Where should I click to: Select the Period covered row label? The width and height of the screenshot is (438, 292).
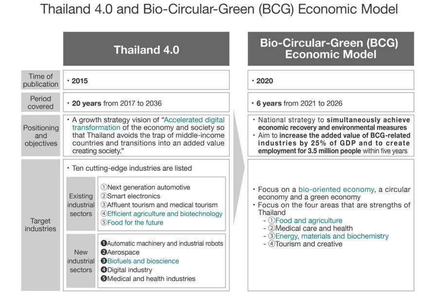click(41, 103)
